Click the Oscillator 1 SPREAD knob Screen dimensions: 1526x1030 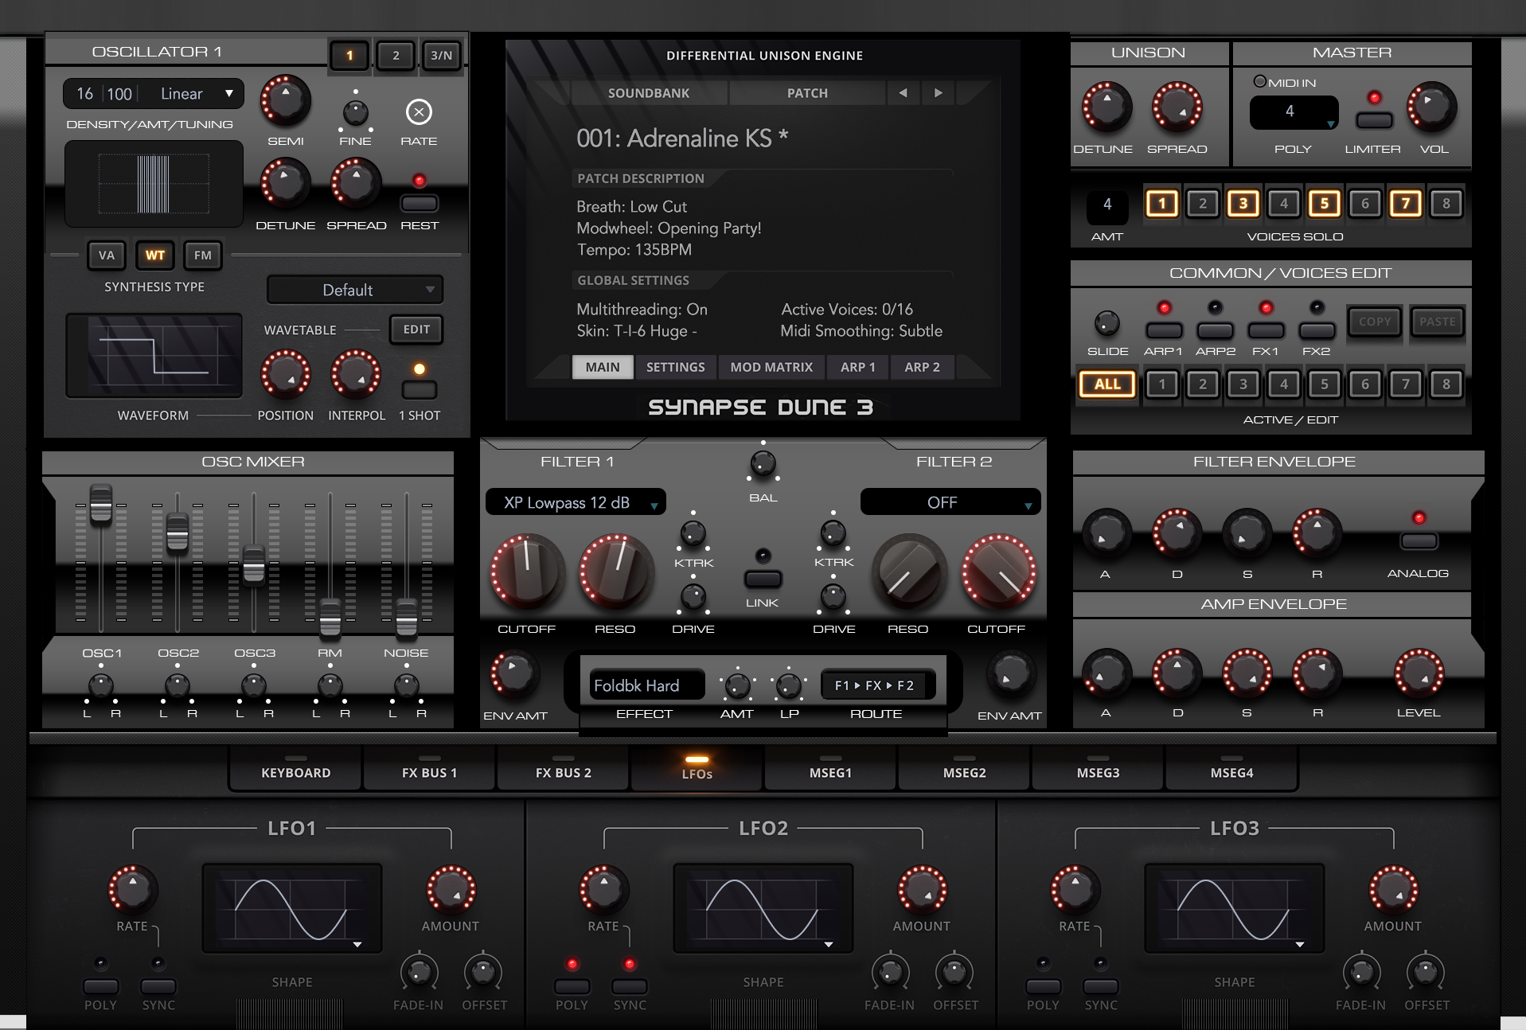coord(356,183)
